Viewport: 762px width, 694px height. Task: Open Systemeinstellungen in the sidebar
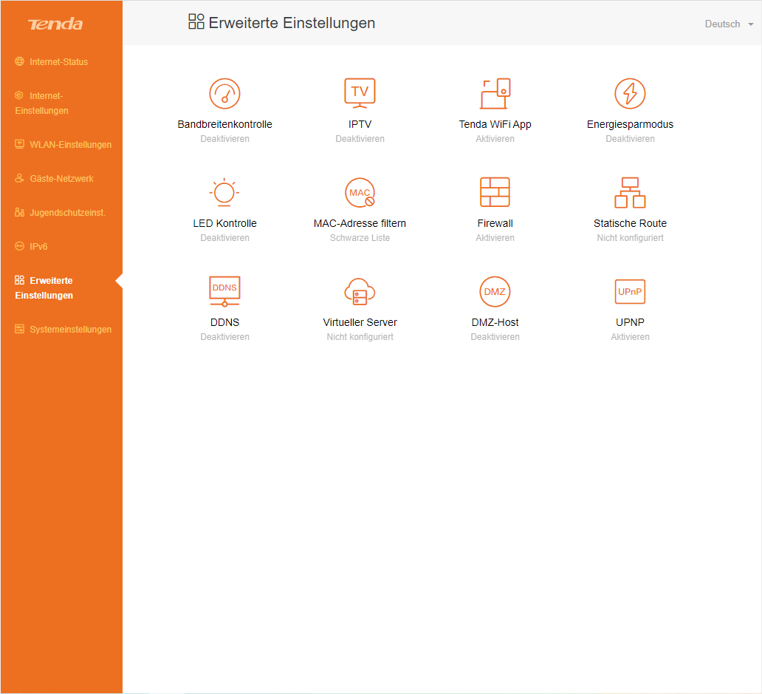(70, 330)
